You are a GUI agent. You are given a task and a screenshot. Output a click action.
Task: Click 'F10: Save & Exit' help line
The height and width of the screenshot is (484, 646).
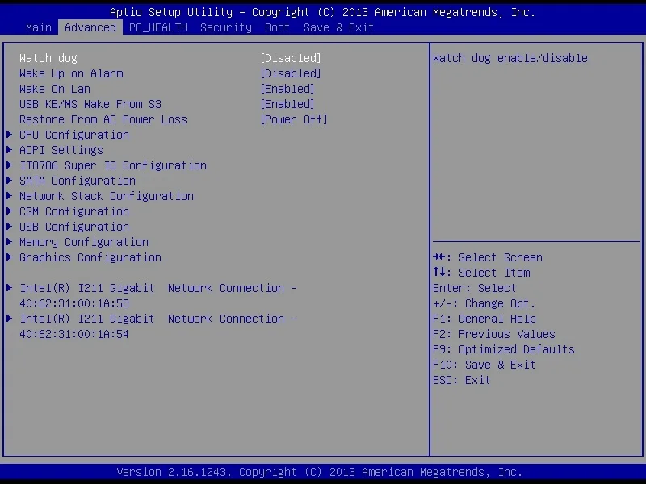484,365
